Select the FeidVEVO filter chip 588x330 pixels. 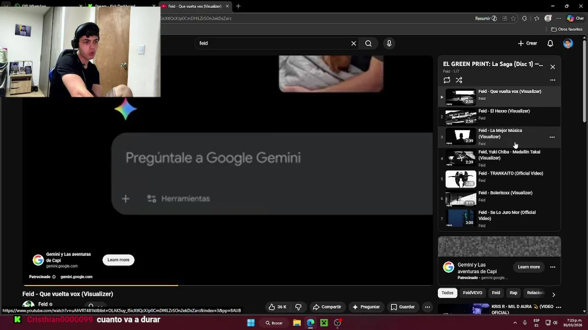473,293
